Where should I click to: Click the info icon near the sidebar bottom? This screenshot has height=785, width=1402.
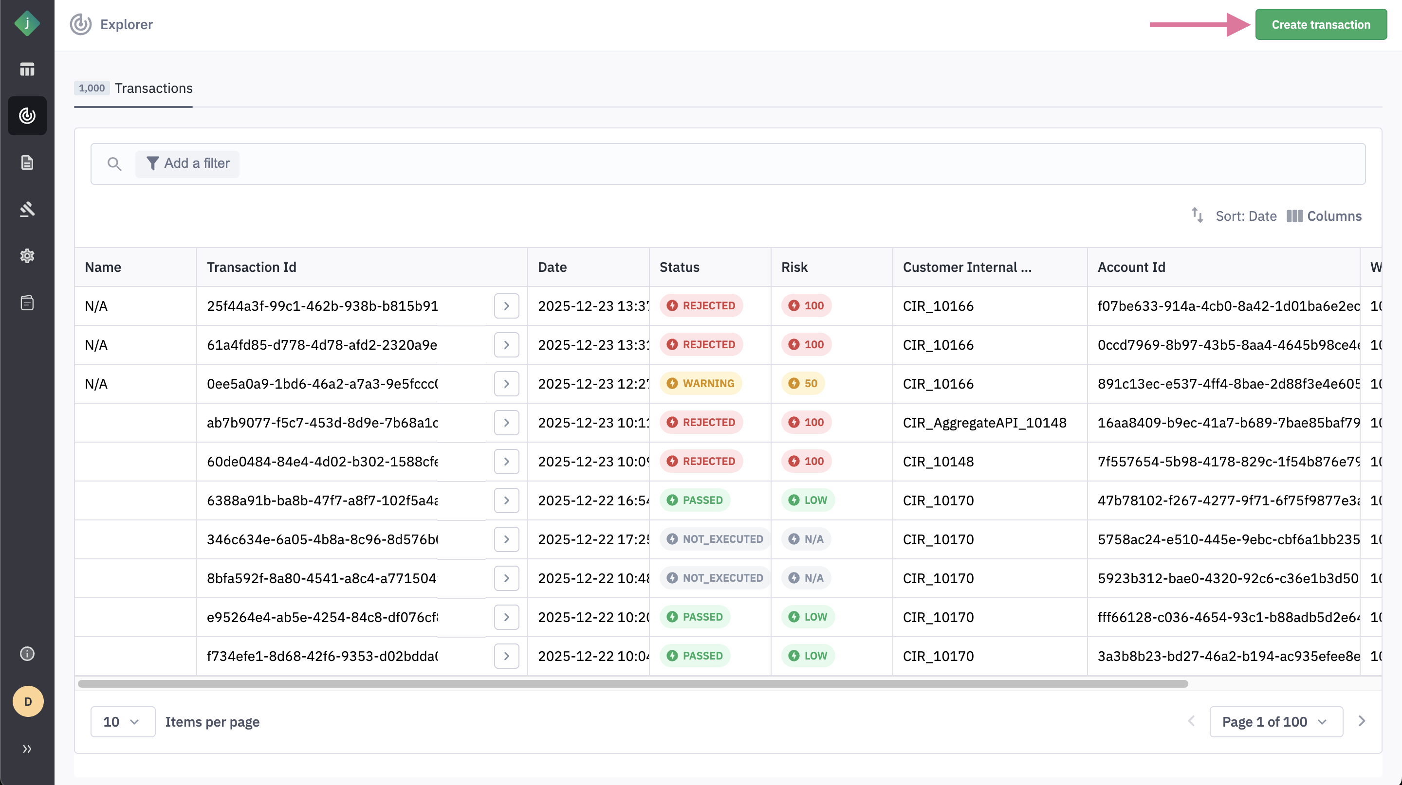pyautogui.click(x=27, y=654)
